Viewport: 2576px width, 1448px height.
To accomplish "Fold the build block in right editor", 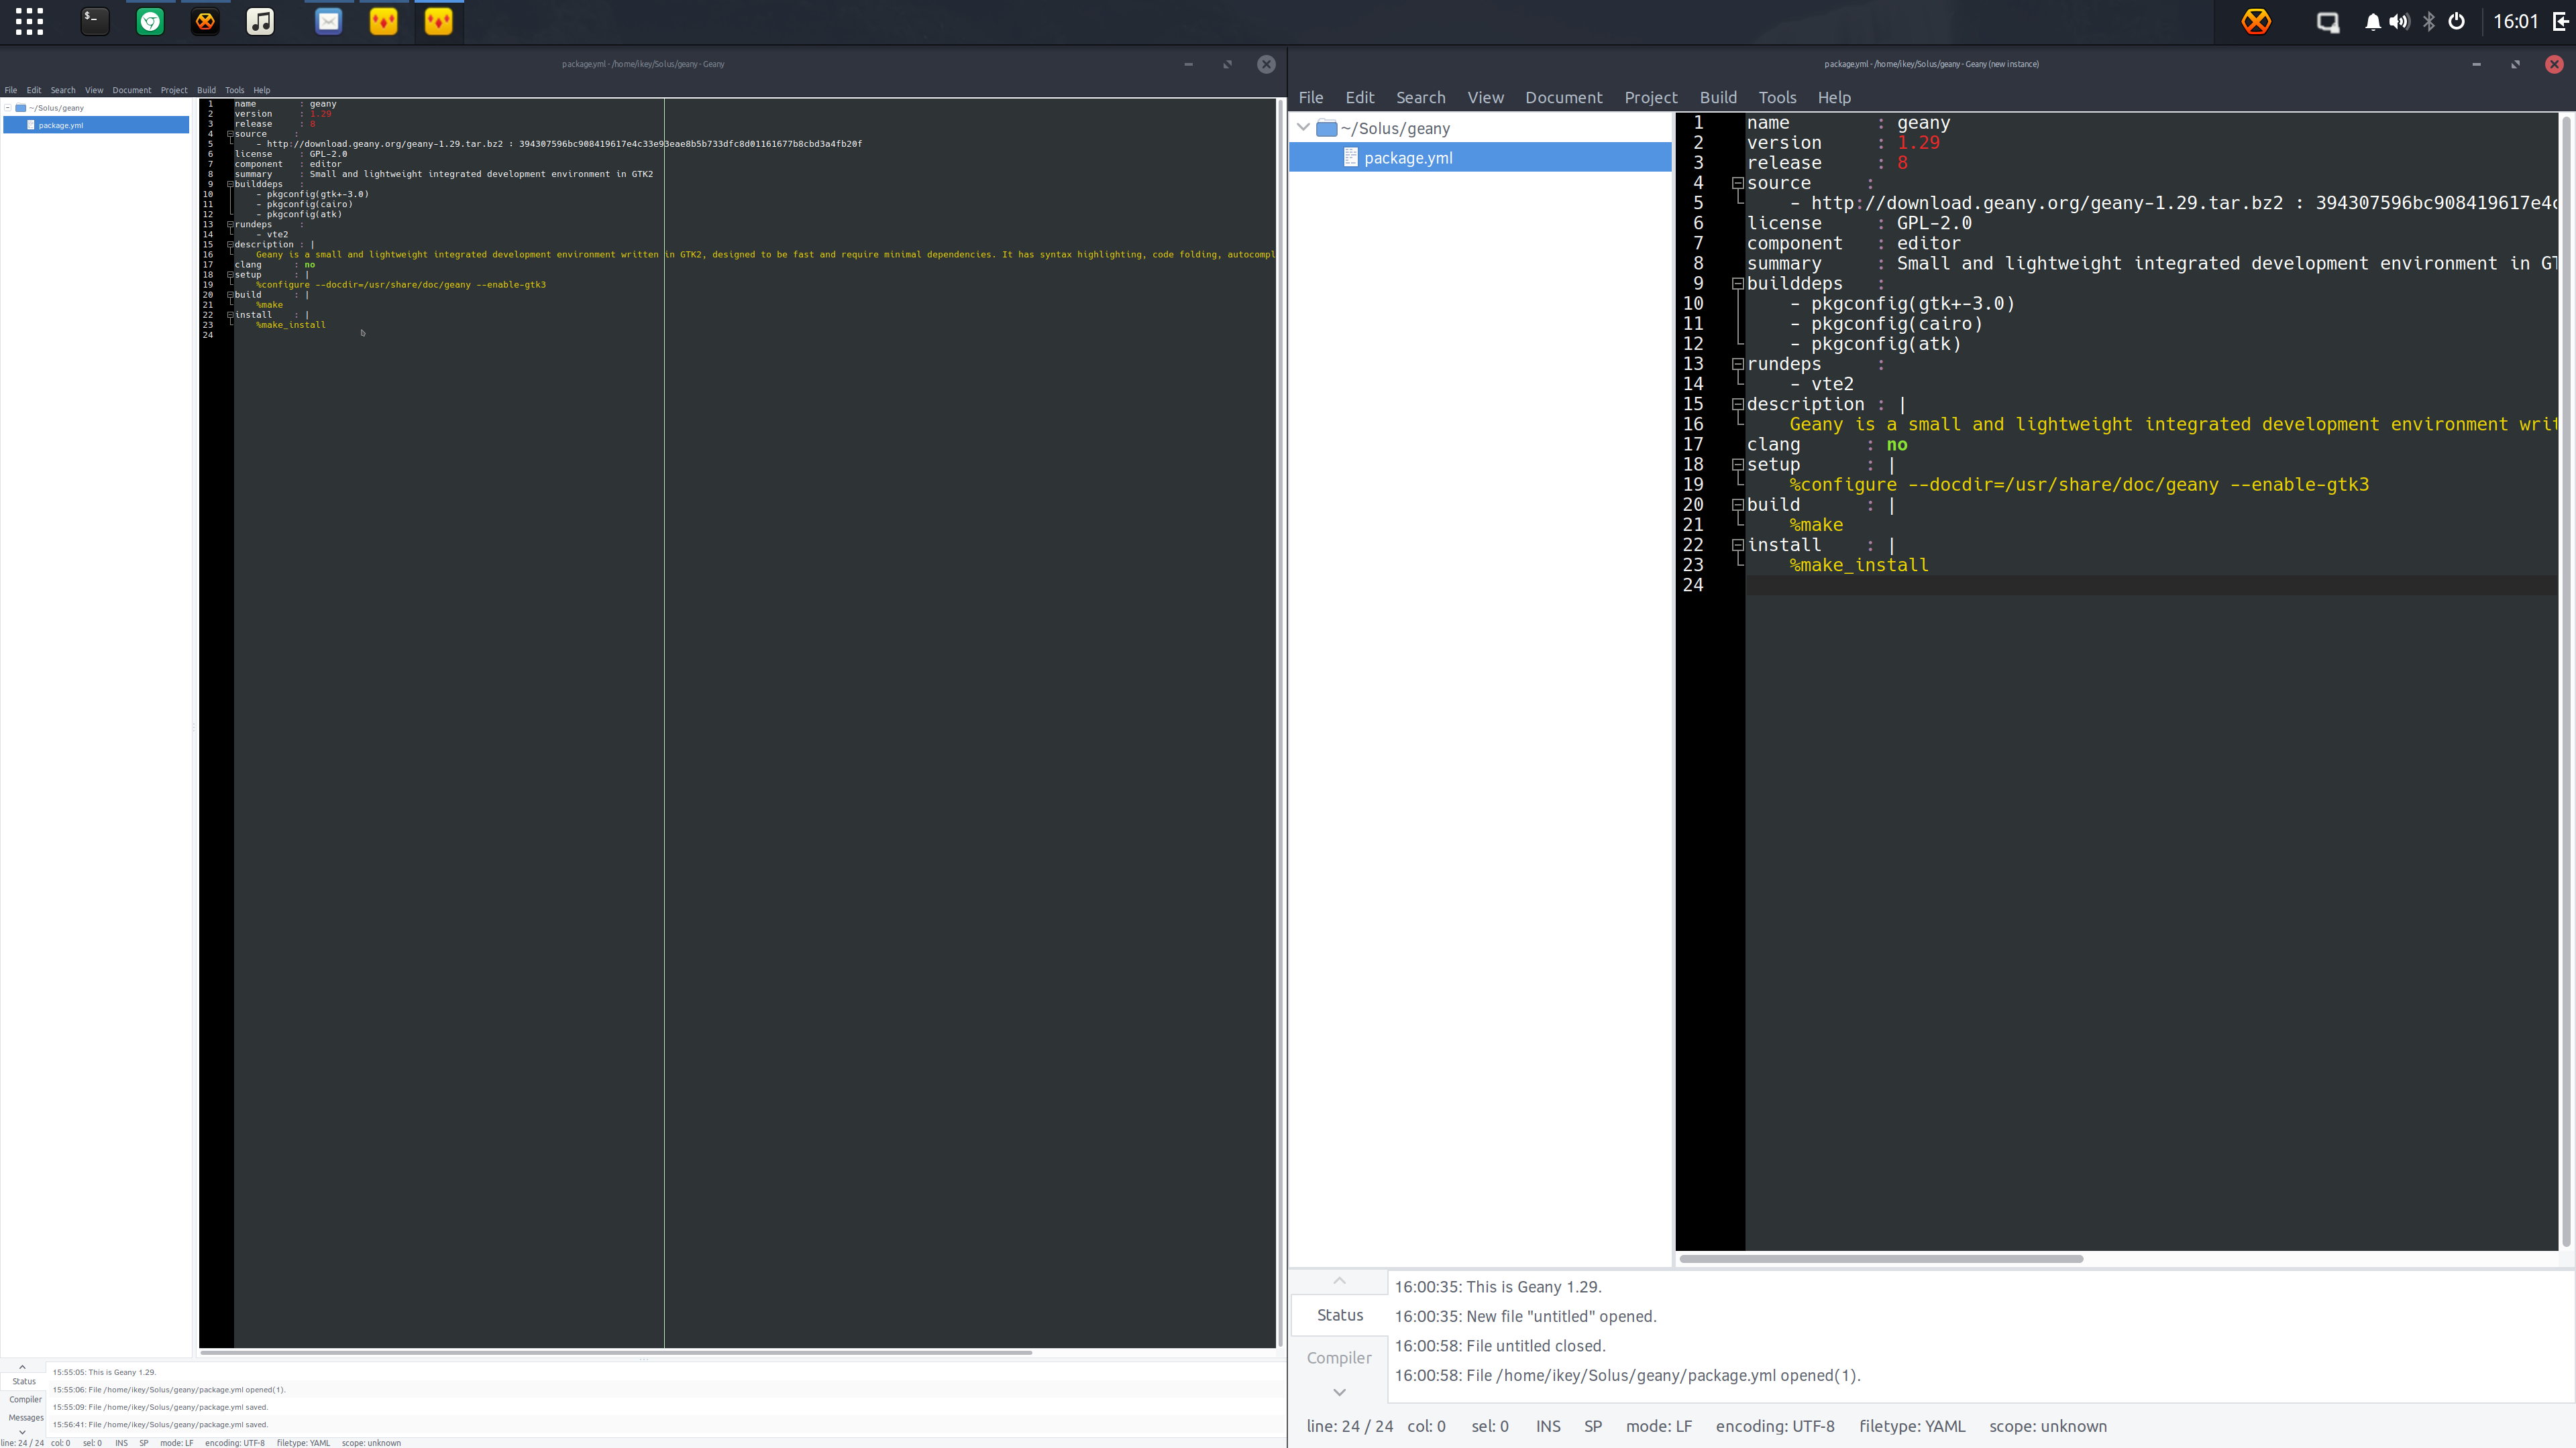I will click(x=1738, y=505).
